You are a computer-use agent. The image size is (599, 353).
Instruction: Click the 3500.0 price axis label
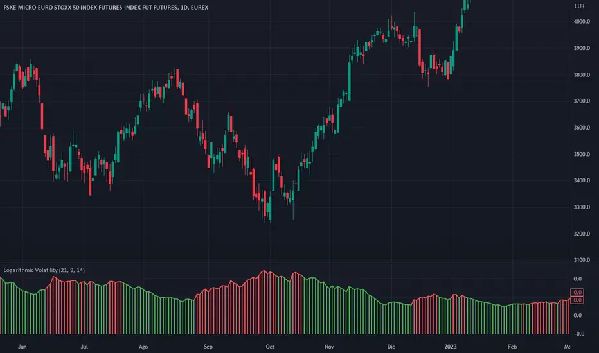tap(582, 155)
